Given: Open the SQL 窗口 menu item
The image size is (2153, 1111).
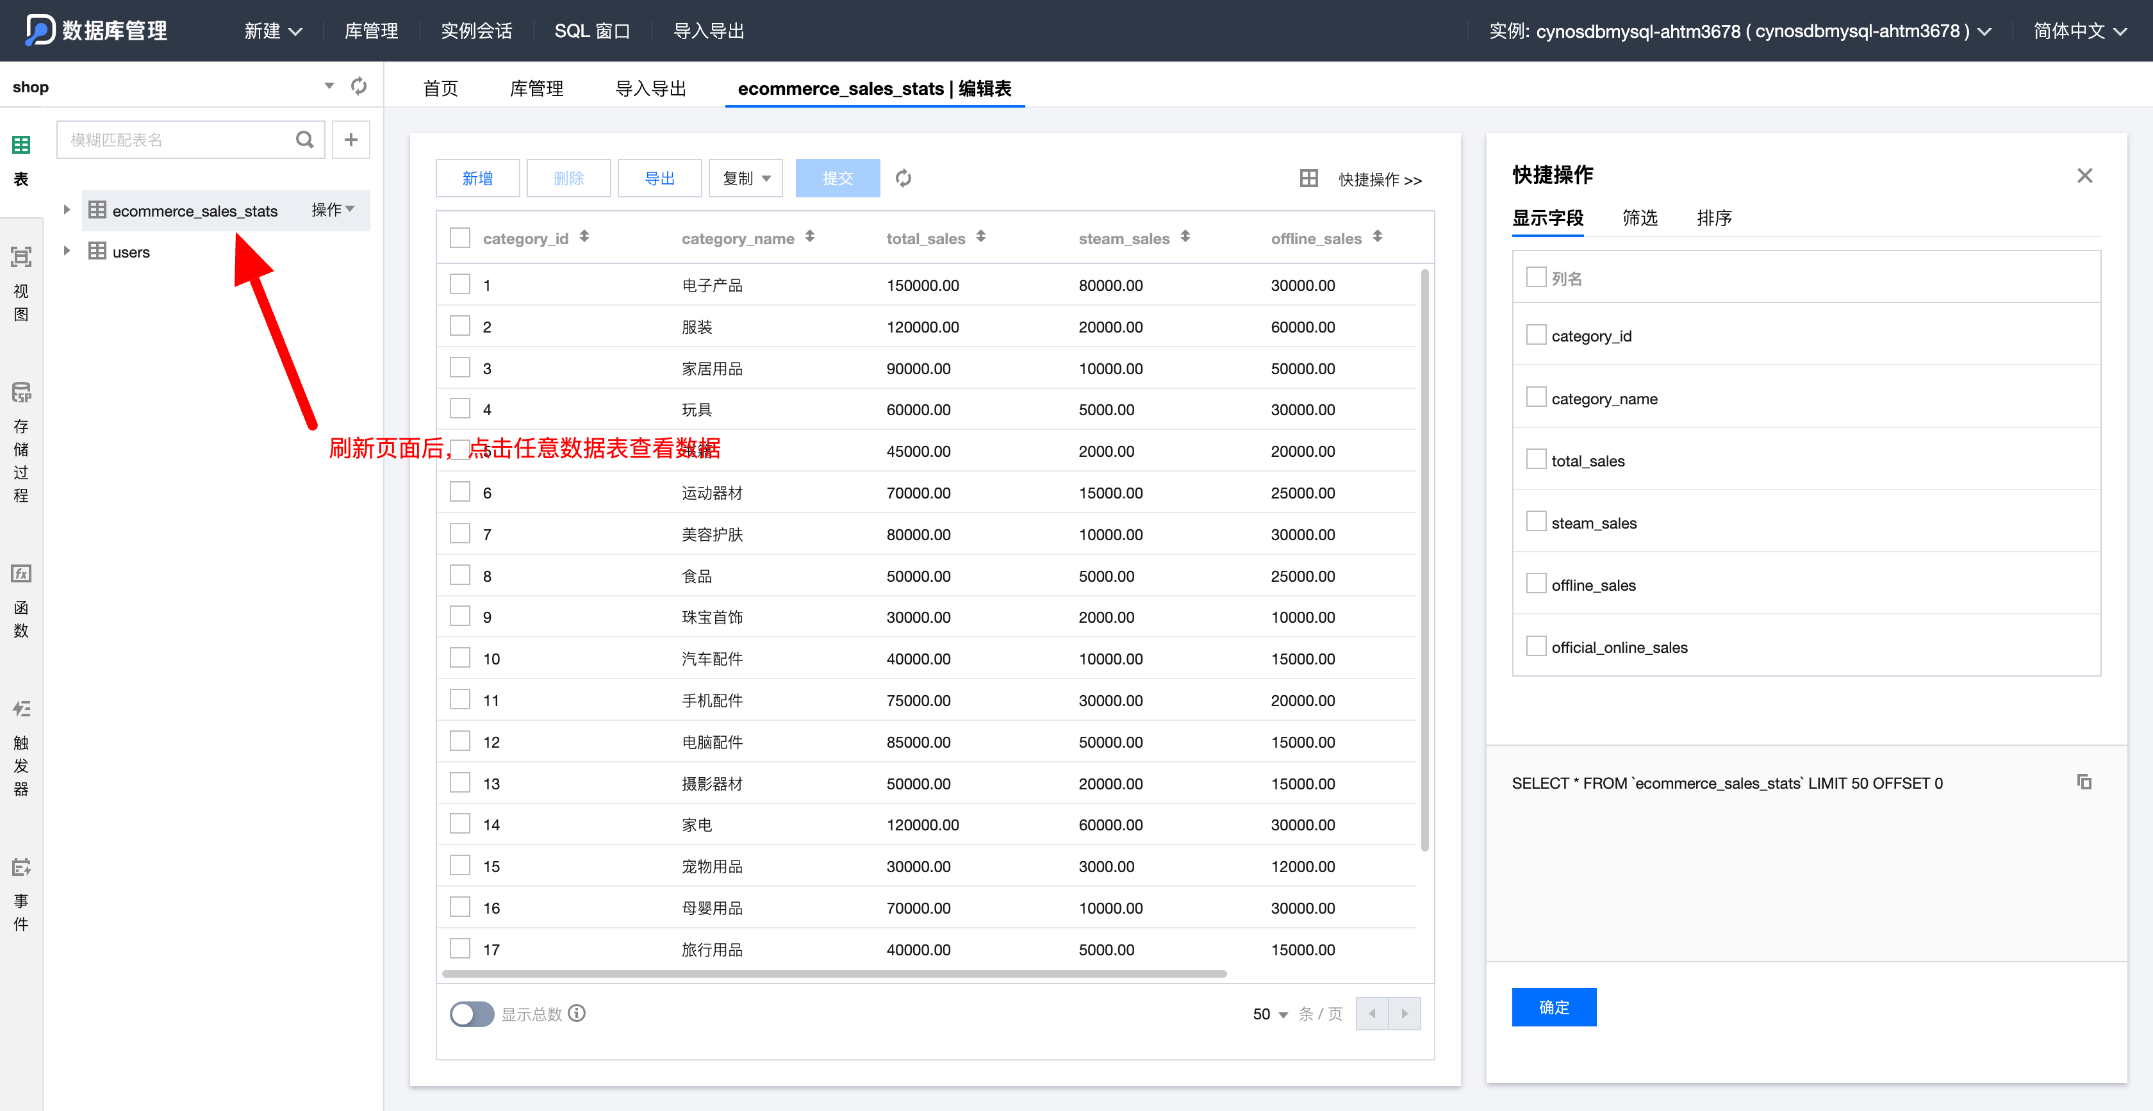Looking at the screenshot, I should click(x=591, y=31).
